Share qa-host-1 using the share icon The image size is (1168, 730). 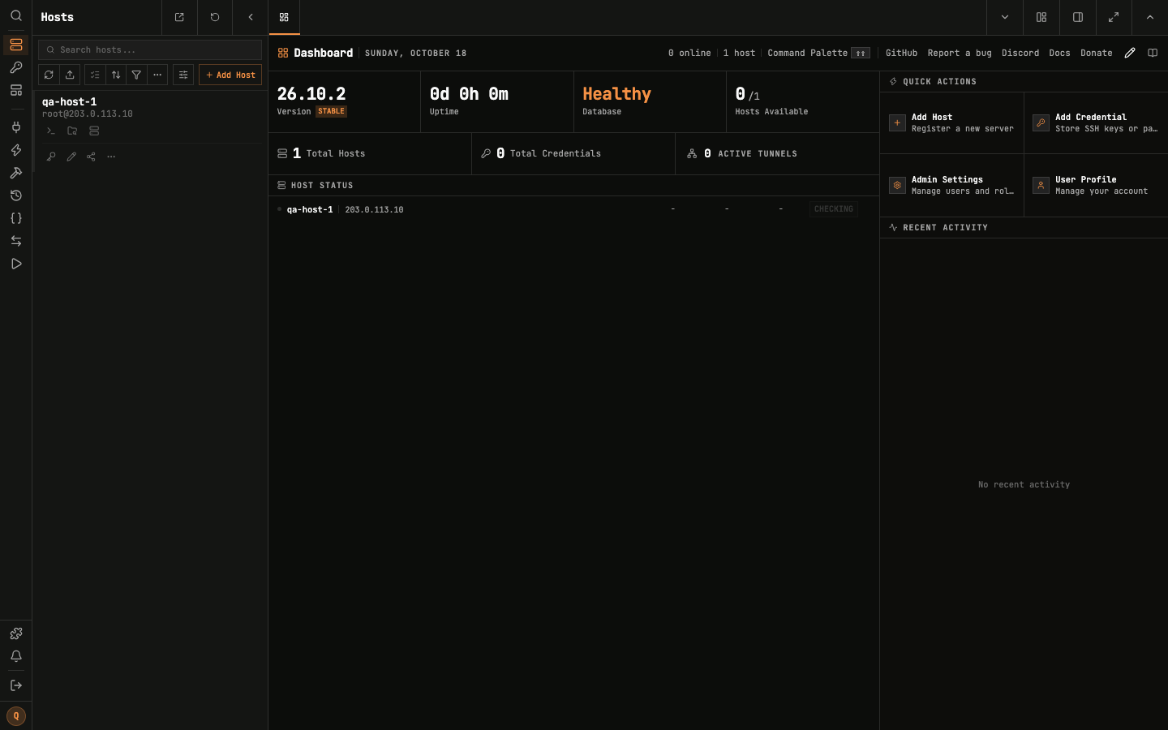click(x=91, y=157)
